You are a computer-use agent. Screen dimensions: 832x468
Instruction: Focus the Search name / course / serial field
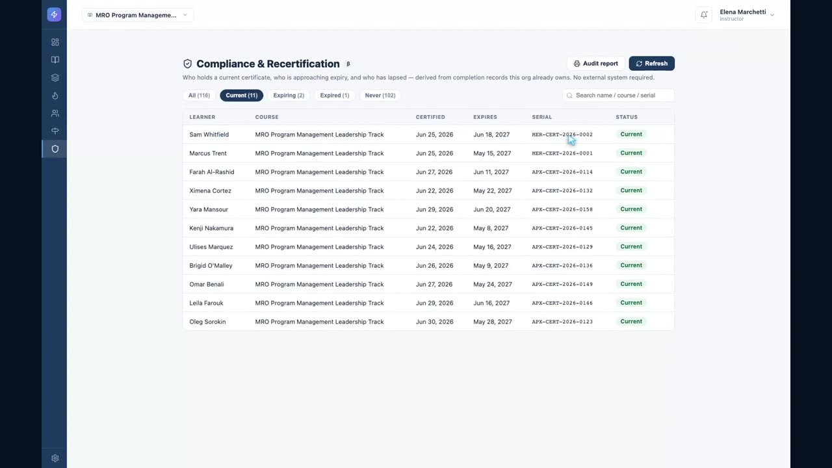pyautogui.click(x=618, y=96)
